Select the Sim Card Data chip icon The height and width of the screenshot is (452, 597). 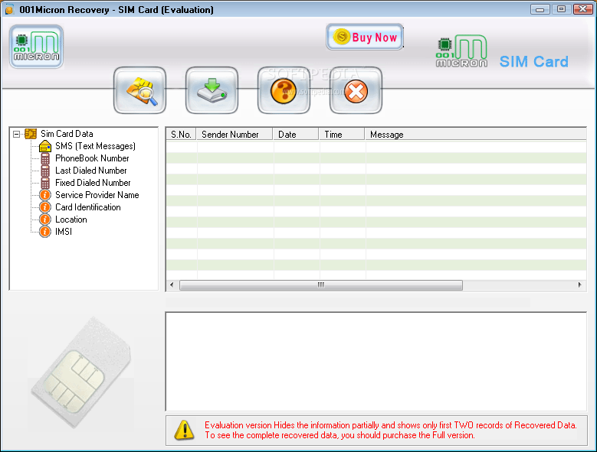(x=31, y=134)
